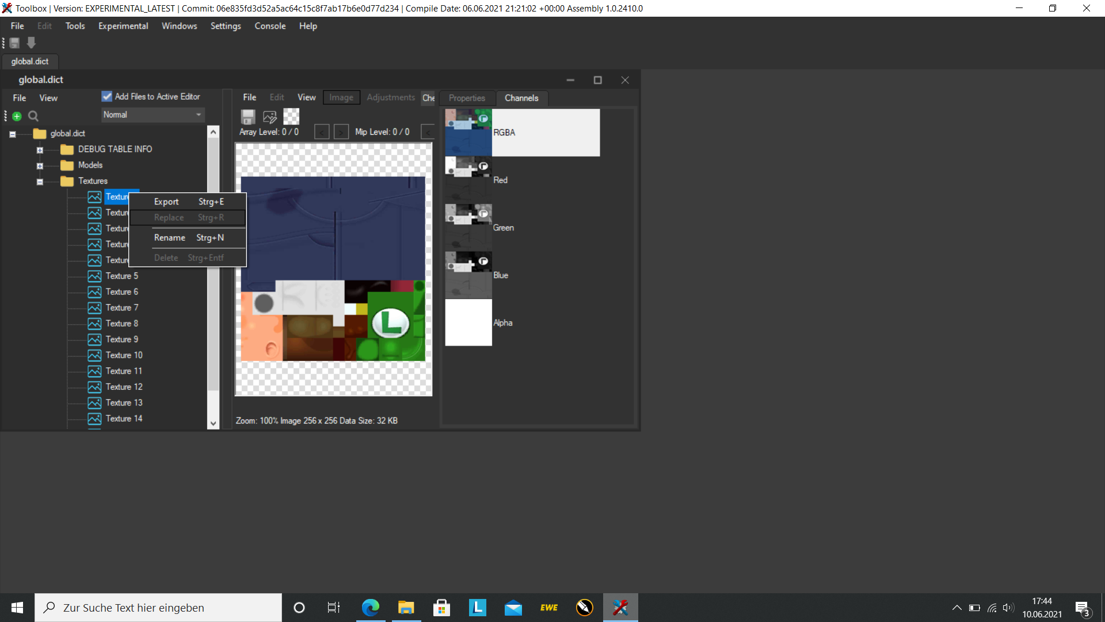The height and width of the screenshot is (622, 1105).
Task: Open the image replace tool icon
Action: click(x=269, y=116)
